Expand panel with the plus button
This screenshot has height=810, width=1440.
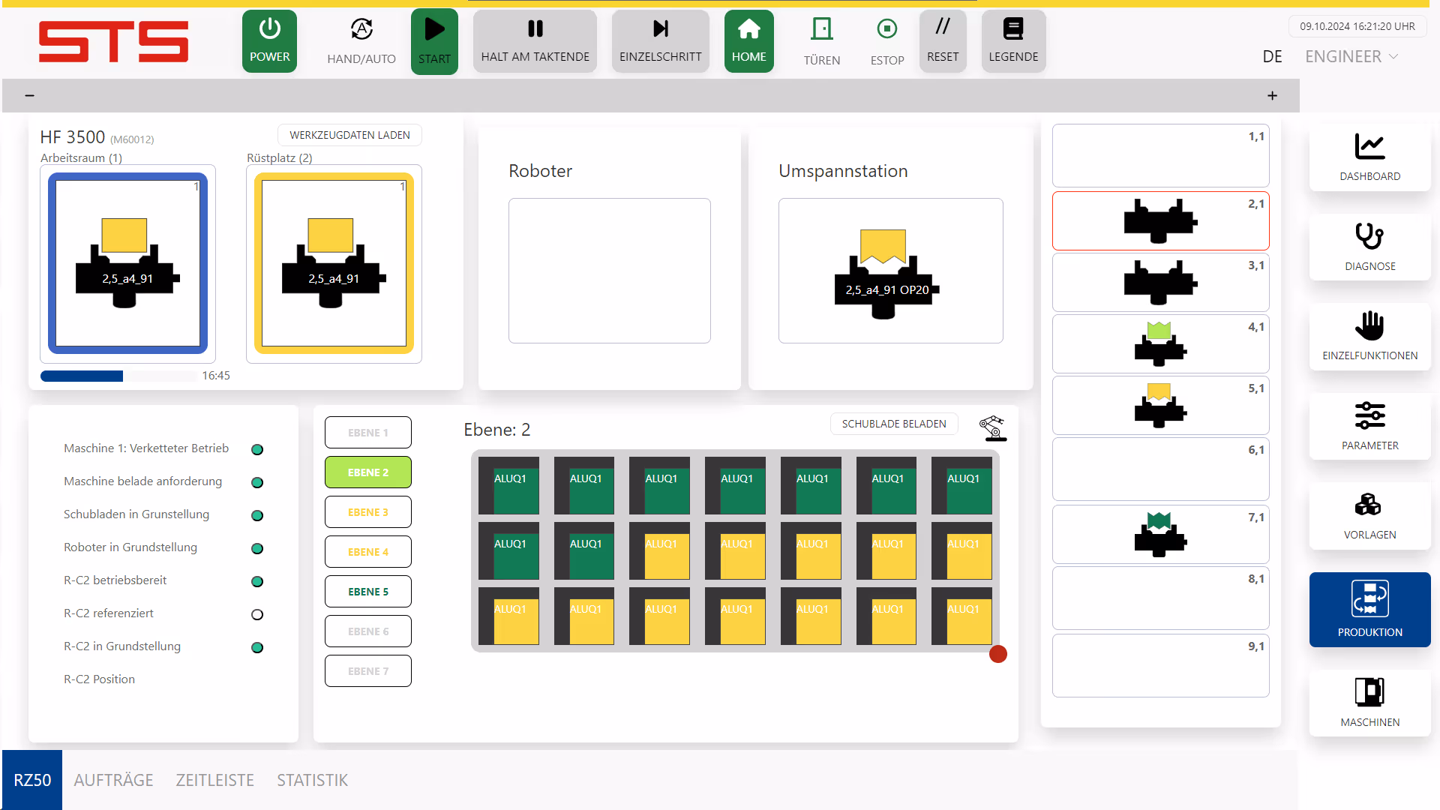click(1272, 96)
